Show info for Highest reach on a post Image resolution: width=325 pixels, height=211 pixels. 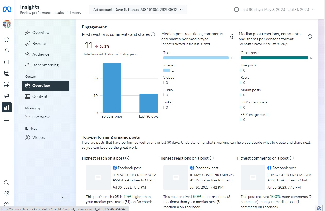click(127, 158)
